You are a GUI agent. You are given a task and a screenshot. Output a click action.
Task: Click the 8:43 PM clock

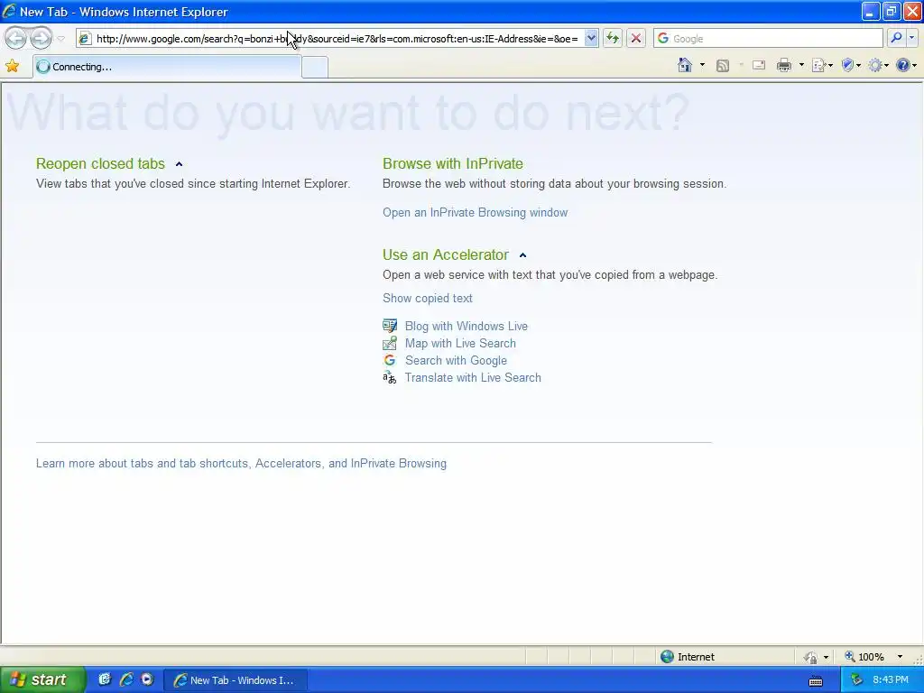pyautogui.click(x=891, y=679)
